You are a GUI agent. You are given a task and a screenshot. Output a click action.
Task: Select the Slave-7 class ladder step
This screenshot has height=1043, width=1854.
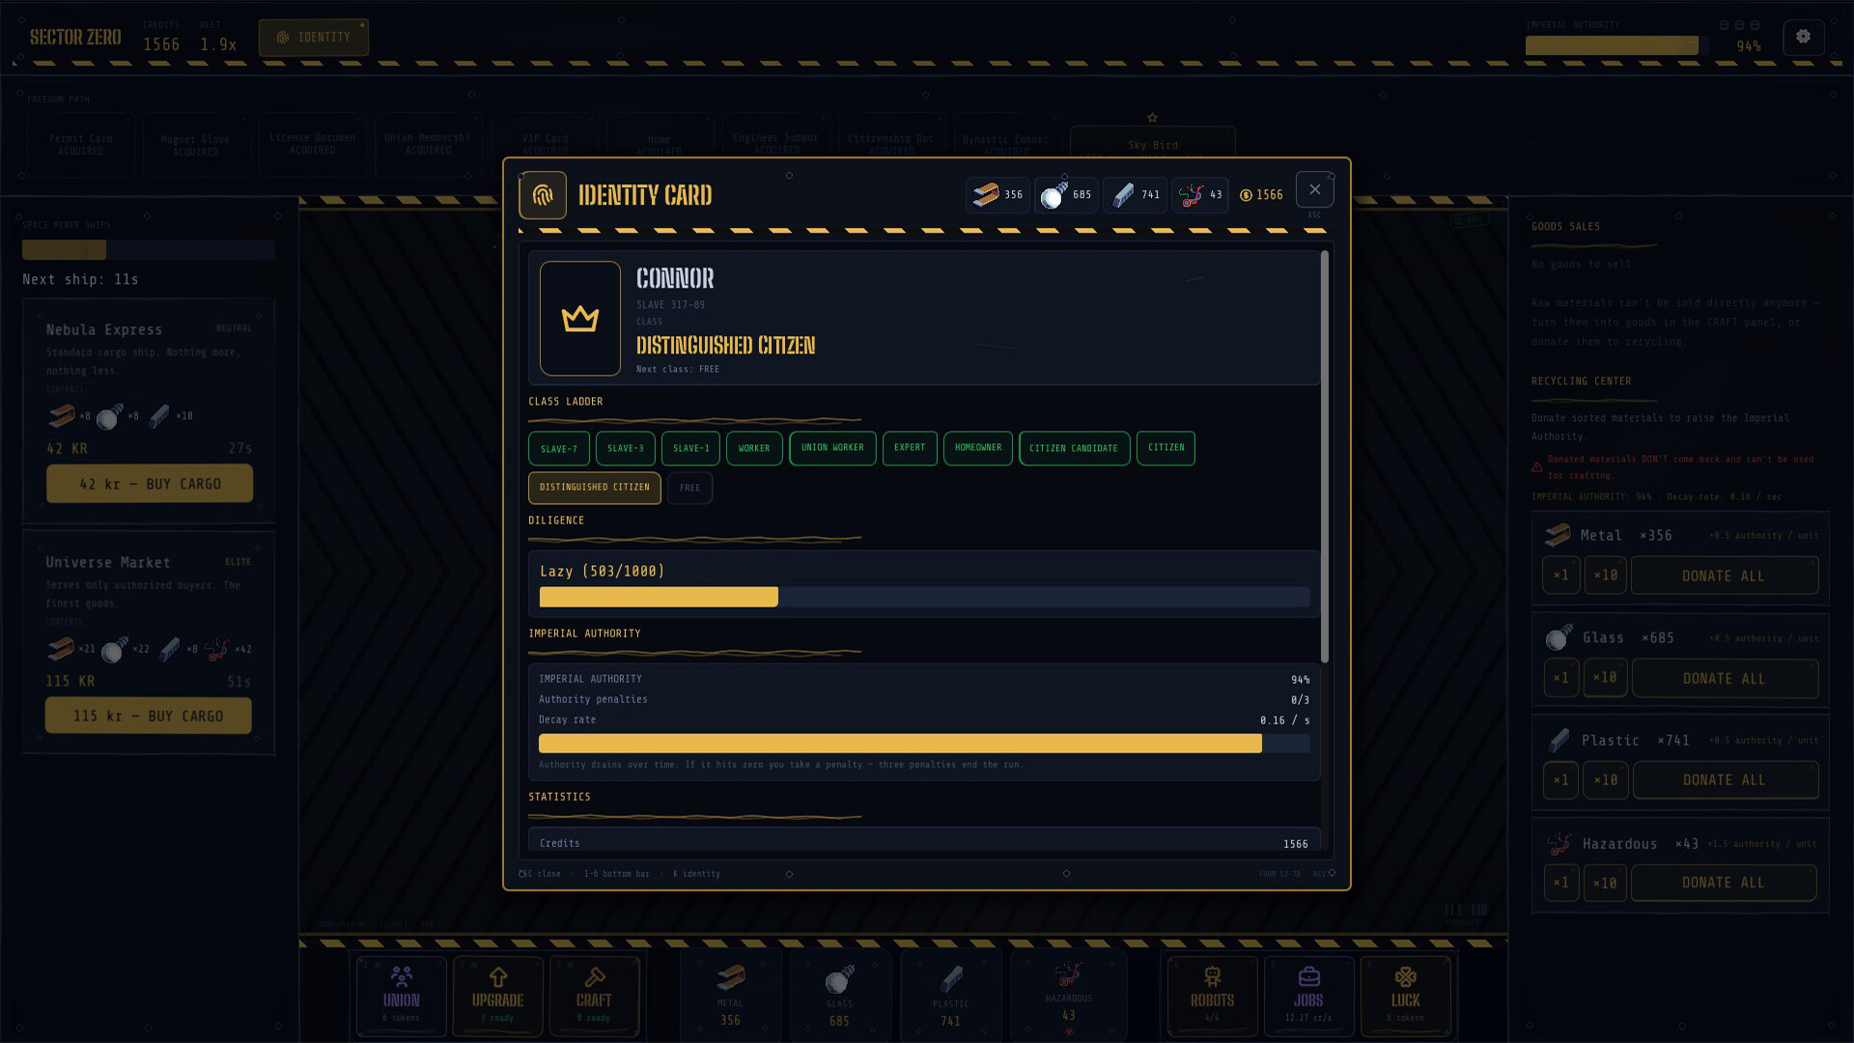(x=559, y=449)
